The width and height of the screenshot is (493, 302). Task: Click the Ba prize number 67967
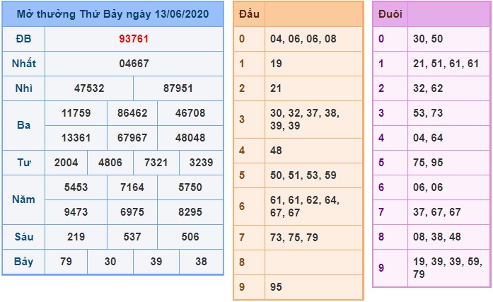[x=132, y=138]
